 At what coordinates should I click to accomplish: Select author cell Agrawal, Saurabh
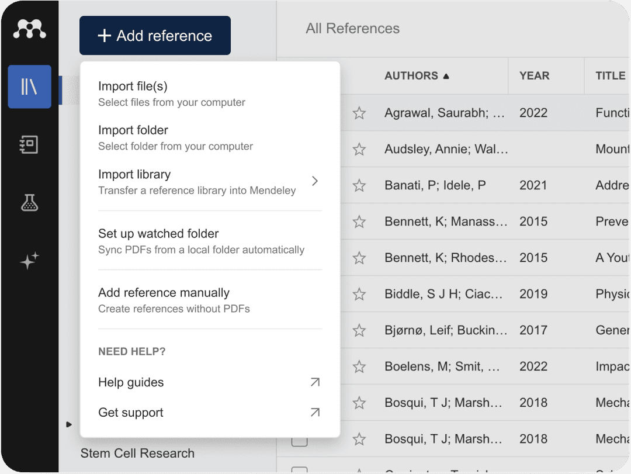pos(444,113)
